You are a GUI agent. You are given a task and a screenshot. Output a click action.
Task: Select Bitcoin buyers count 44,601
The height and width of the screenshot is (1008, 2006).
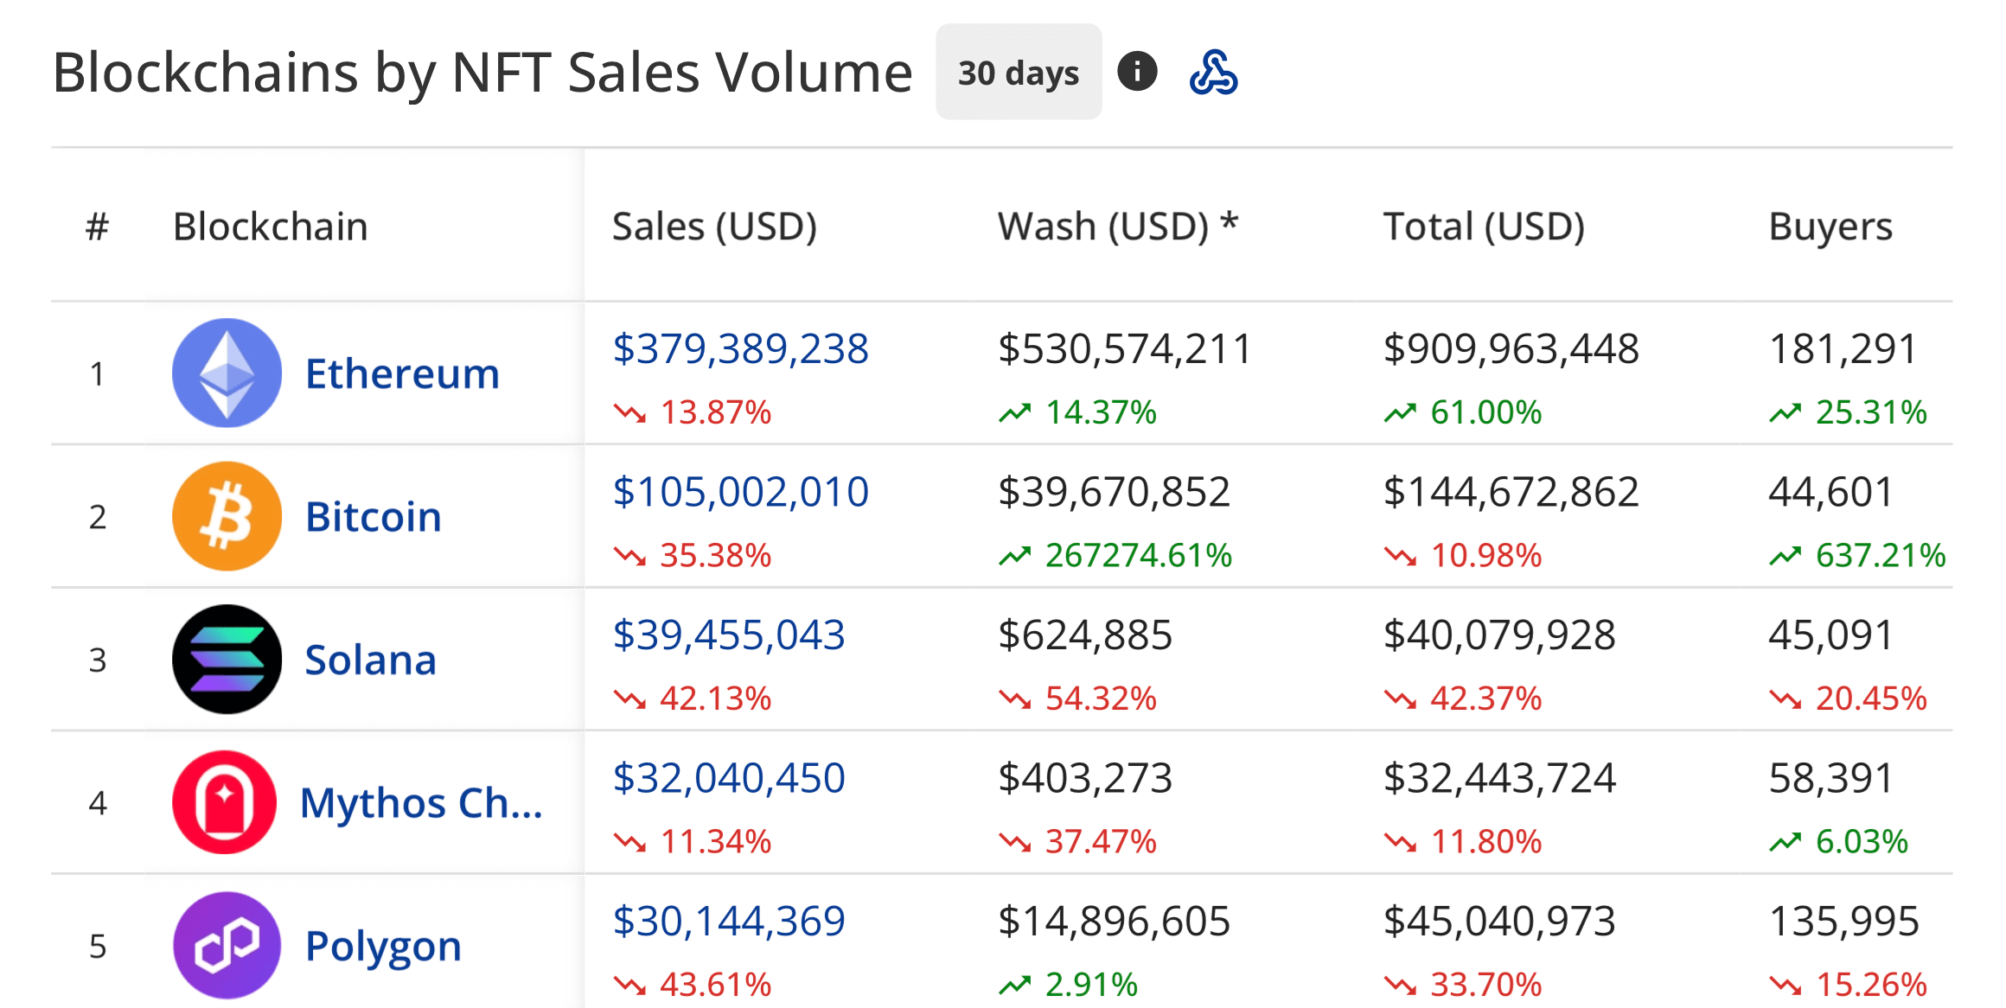pyautogui.click(x=1831, y=492)
